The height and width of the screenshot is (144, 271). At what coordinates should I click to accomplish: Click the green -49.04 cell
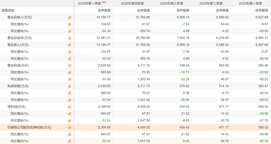(x=263, y=93)
